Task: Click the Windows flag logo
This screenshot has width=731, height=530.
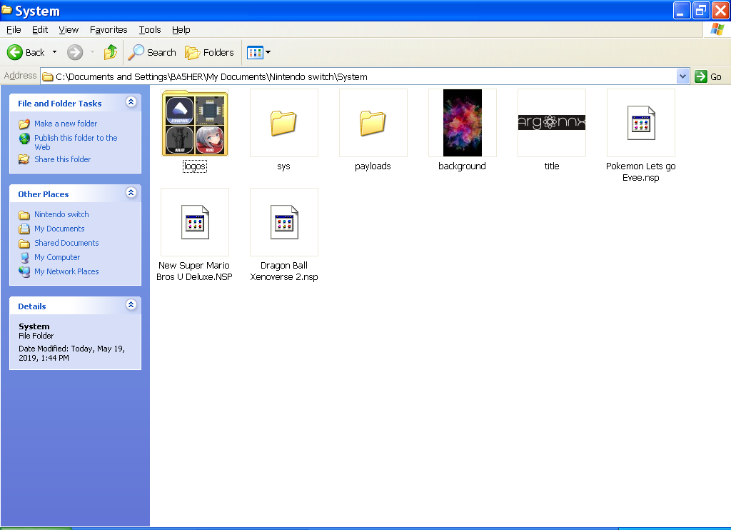Action: (717, 29)
